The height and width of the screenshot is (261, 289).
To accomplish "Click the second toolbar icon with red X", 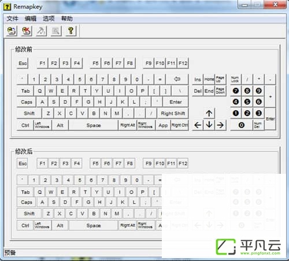I will [x=27, y=31].
